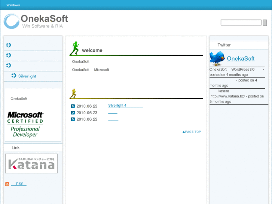Focus the search input field

pos(241,22)
